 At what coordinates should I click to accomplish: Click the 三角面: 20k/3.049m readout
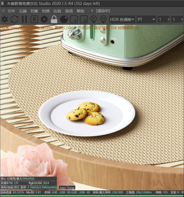(x=139, y=192)
